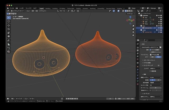The height and width of the screenshot is (110, 169).
Task: Open the MPEG-4 container dropdown
Action: 156,68
